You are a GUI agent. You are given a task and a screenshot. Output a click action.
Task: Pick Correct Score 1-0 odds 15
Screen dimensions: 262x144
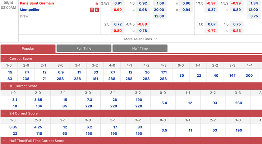pos(10,72)
